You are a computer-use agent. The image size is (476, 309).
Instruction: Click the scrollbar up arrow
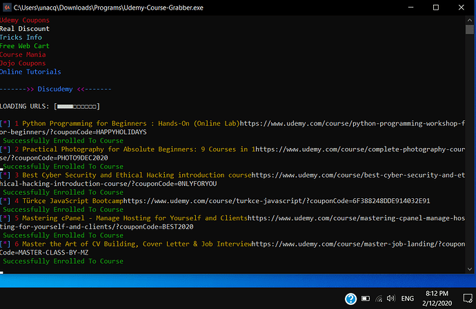tap(470, 20)
